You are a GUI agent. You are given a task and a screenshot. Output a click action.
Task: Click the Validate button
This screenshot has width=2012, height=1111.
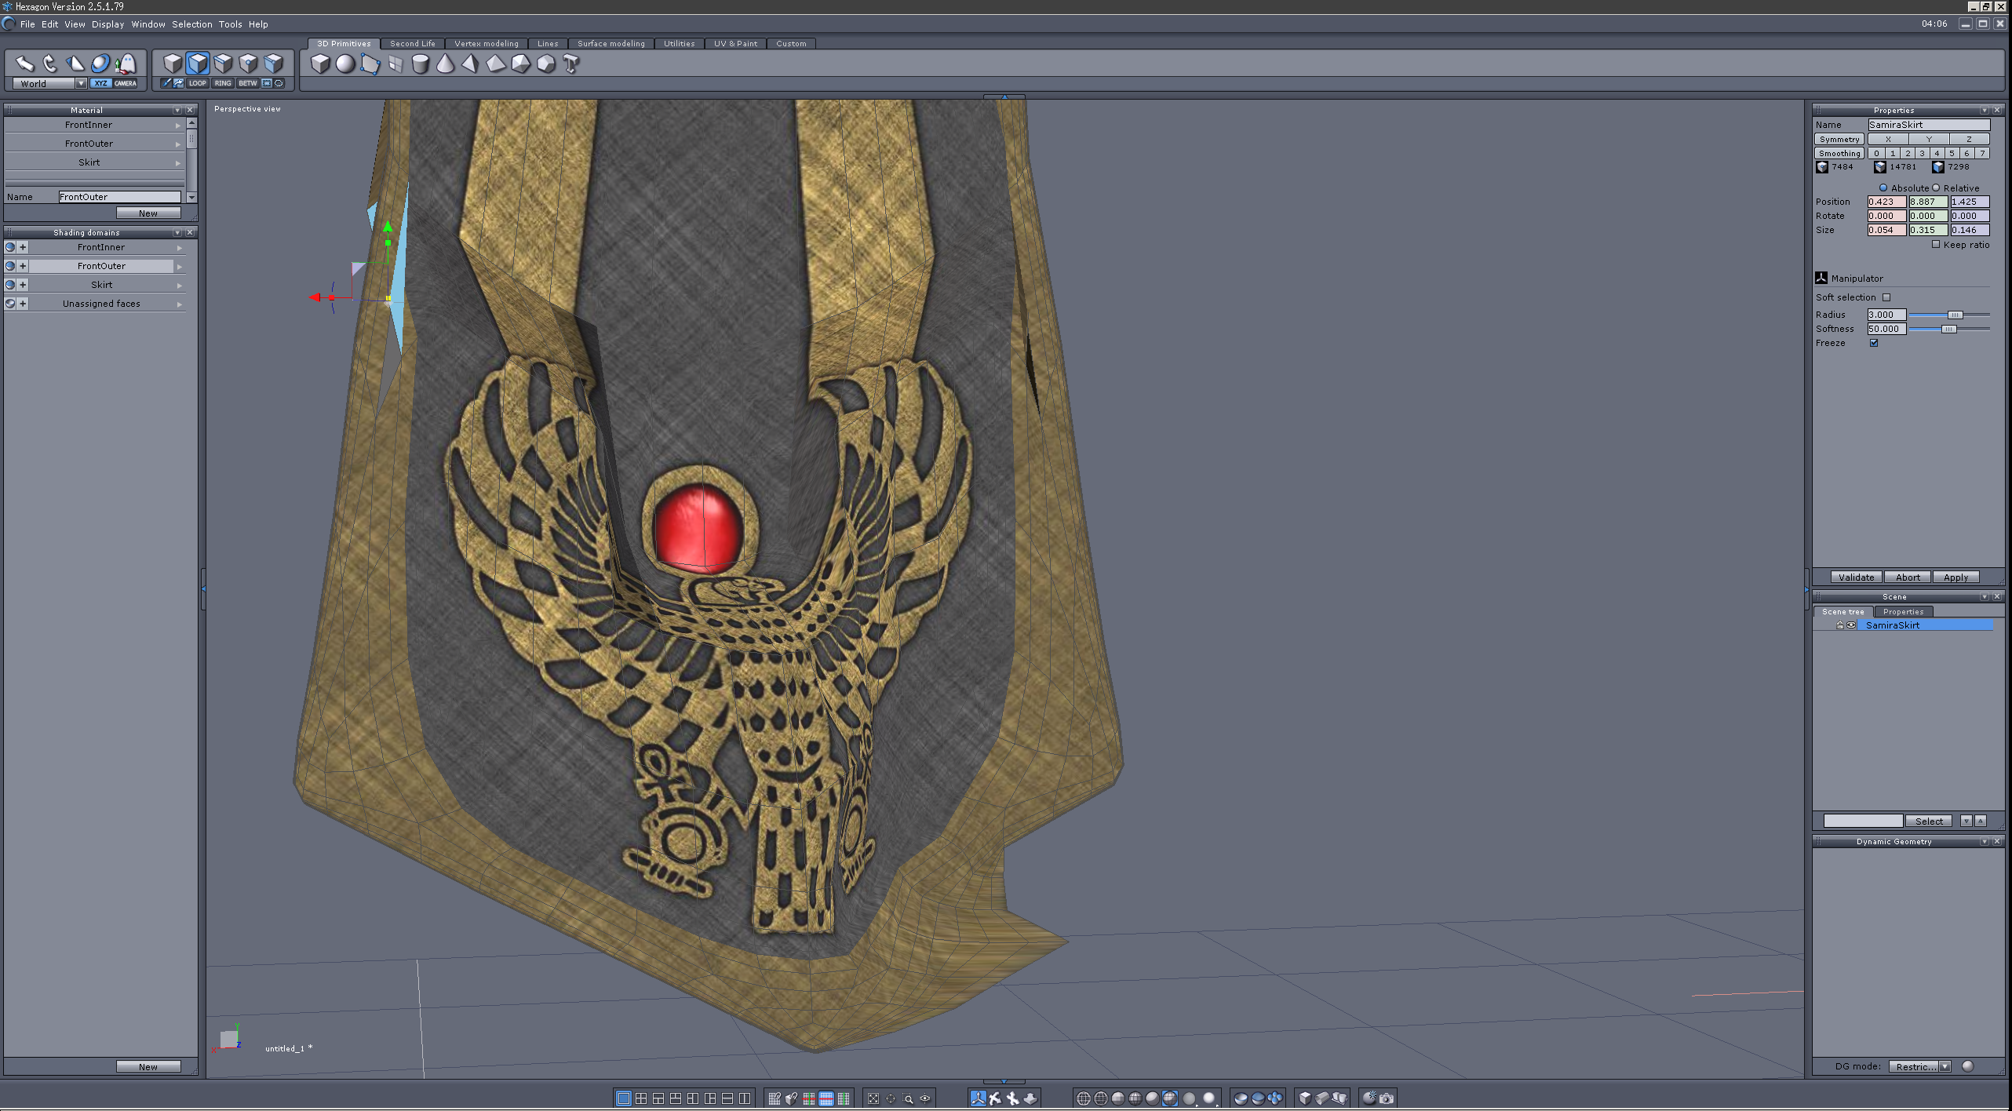(1856, 577)
